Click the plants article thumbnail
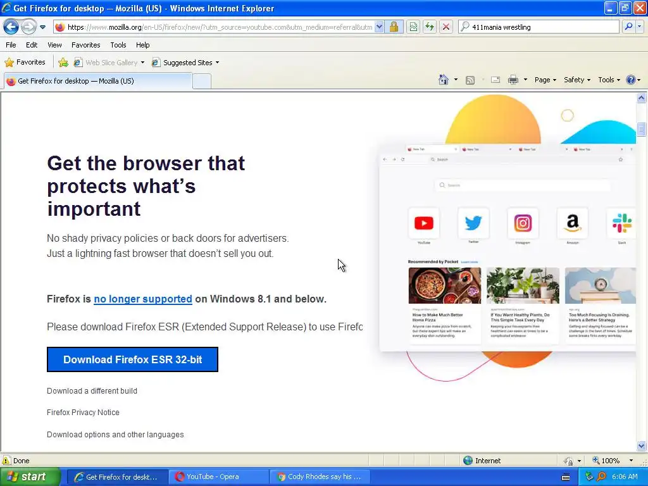This screenshot has height=486, width=648. pos(523,285)
